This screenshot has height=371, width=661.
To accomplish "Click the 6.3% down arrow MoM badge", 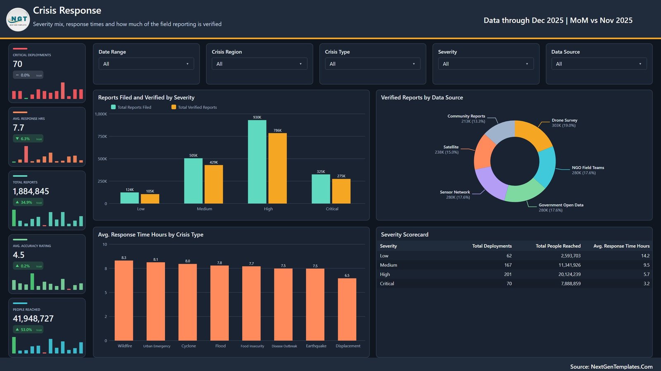I will tap(28, 139).
